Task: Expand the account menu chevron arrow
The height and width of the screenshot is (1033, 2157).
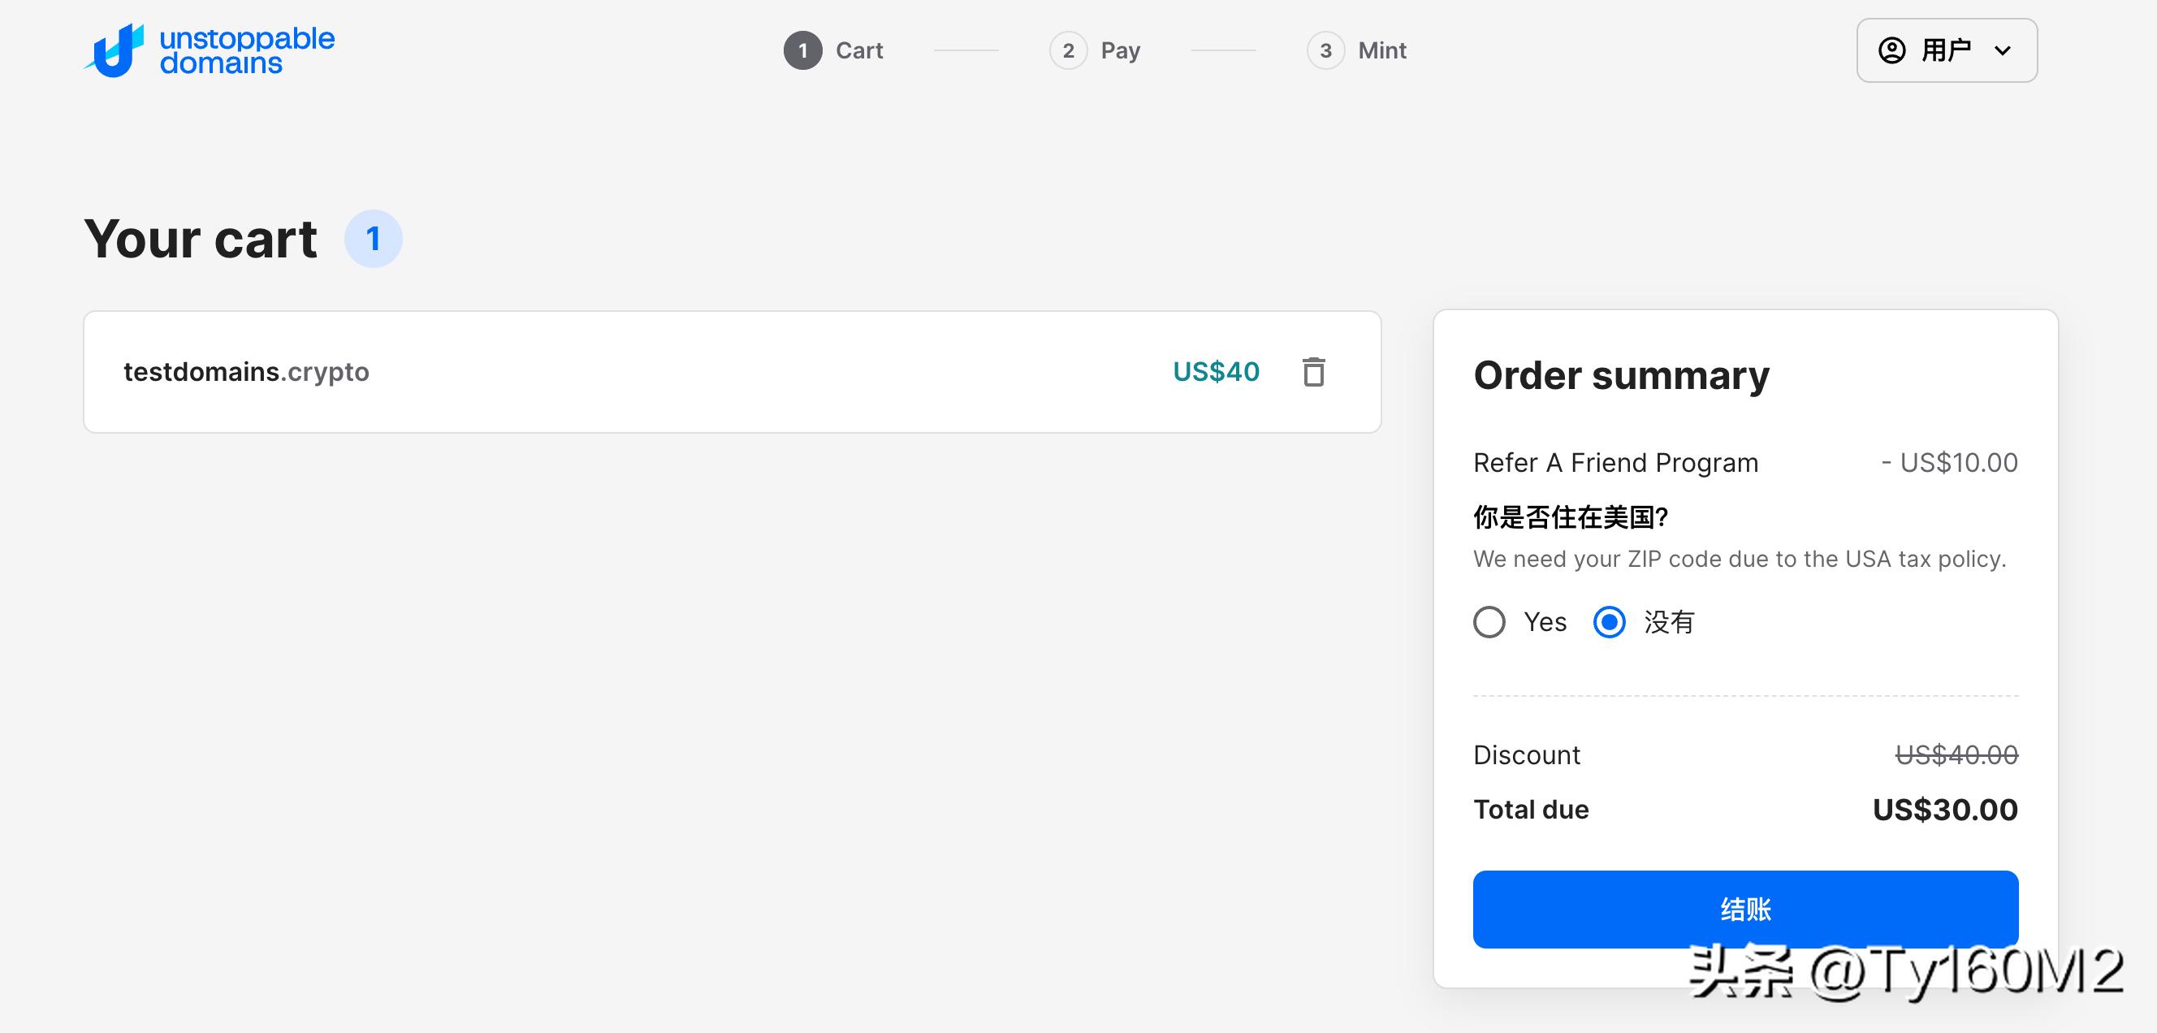Action: (x=2002, y=50)
